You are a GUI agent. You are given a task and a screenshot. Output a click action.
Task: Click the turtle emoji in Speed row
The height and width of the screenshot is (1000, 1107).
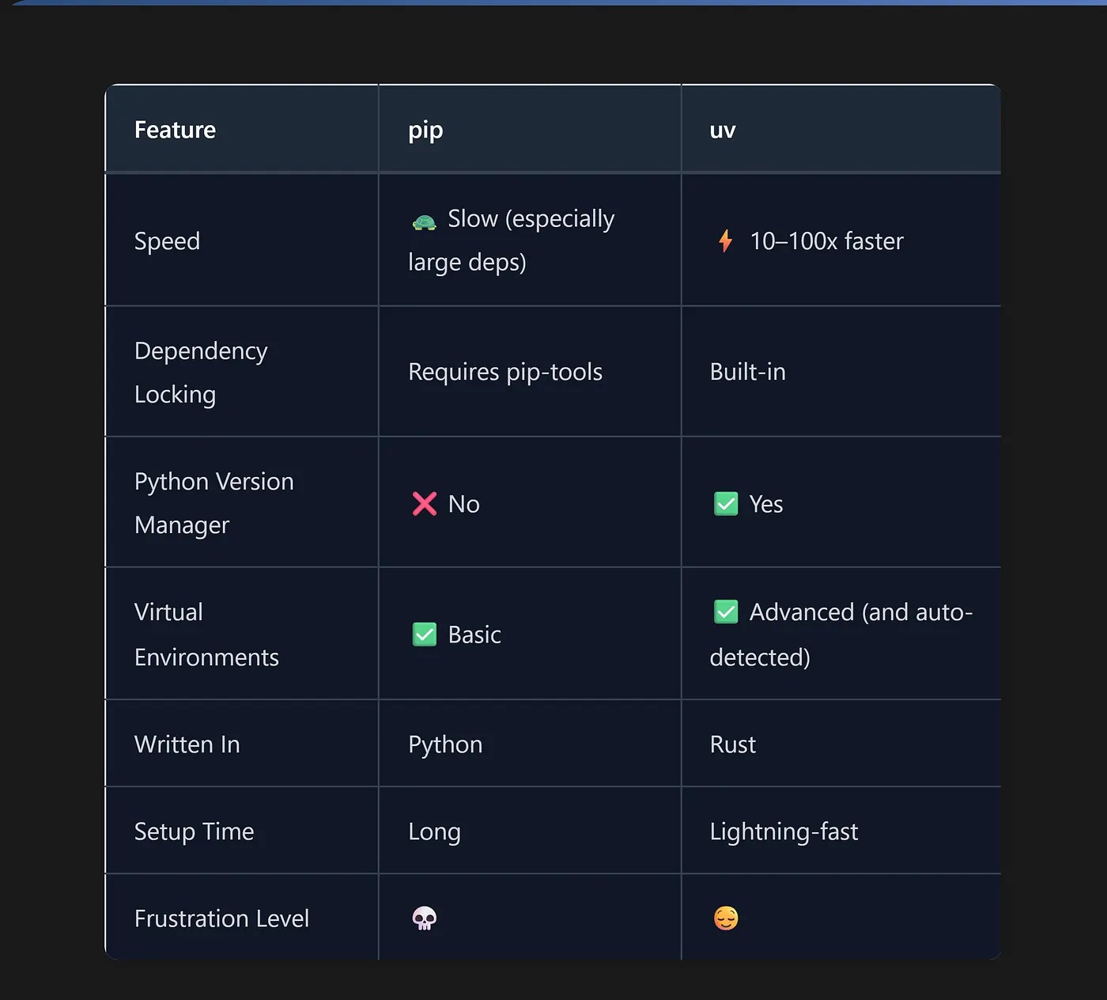click(x=424, y=222)
